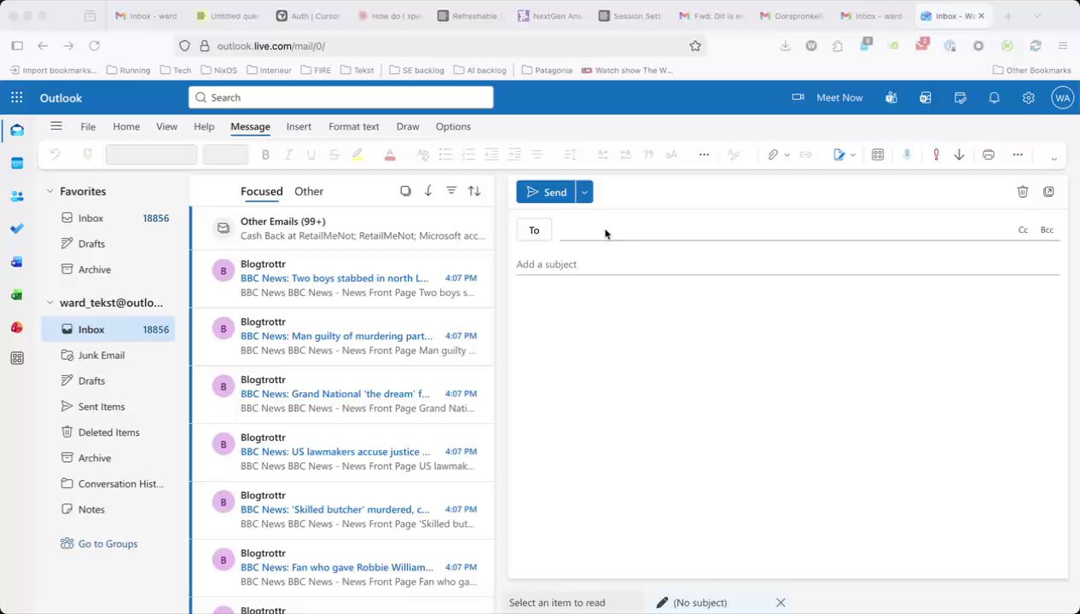
Task: Open the People app in left rail
Action: coord(17,196)
